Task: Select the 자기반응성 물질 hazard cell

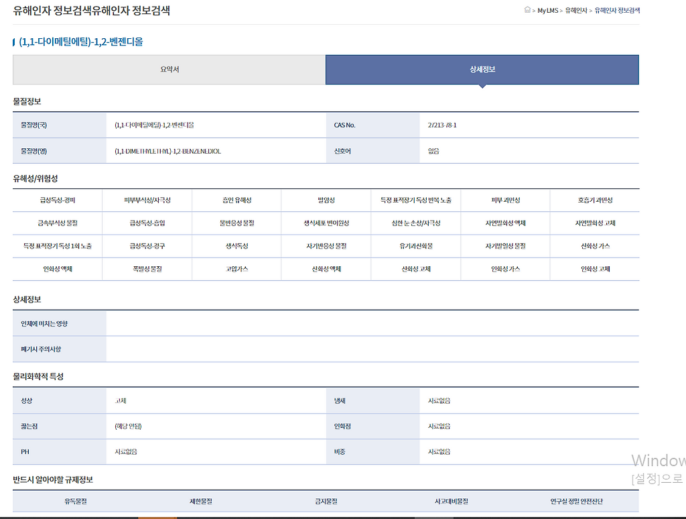Action: tap(326, 246)
